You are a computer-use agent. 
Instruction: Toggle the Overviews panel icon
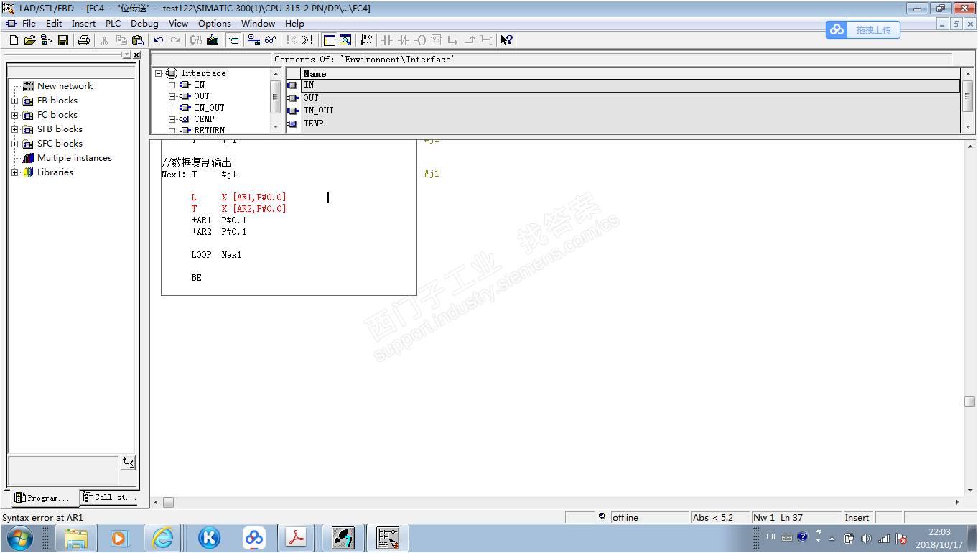click(330, 40)
